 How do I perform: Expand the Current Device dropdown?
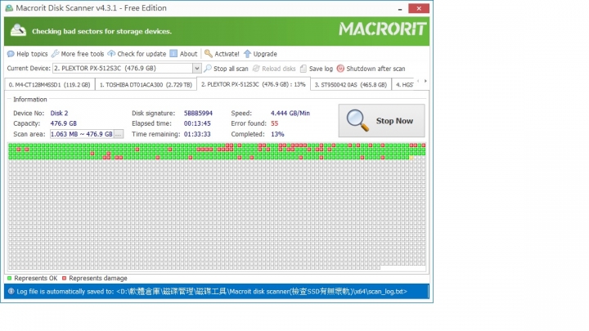196,69
